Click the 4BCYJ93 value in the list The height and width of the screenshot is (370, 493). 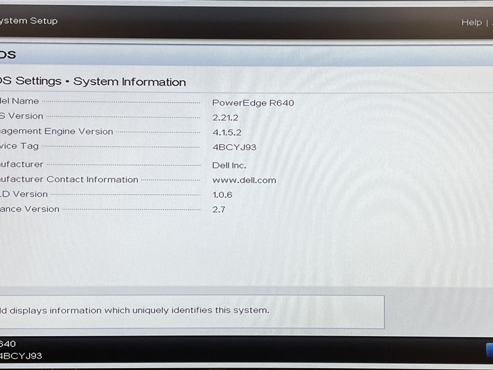point(234,147)
